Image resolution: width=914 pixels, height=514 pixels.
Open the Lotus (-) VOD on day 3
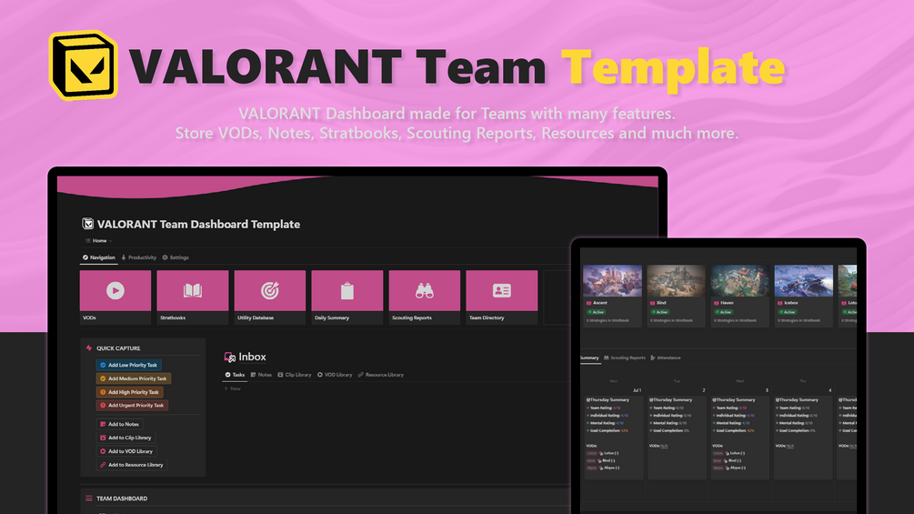pos(735,453)
